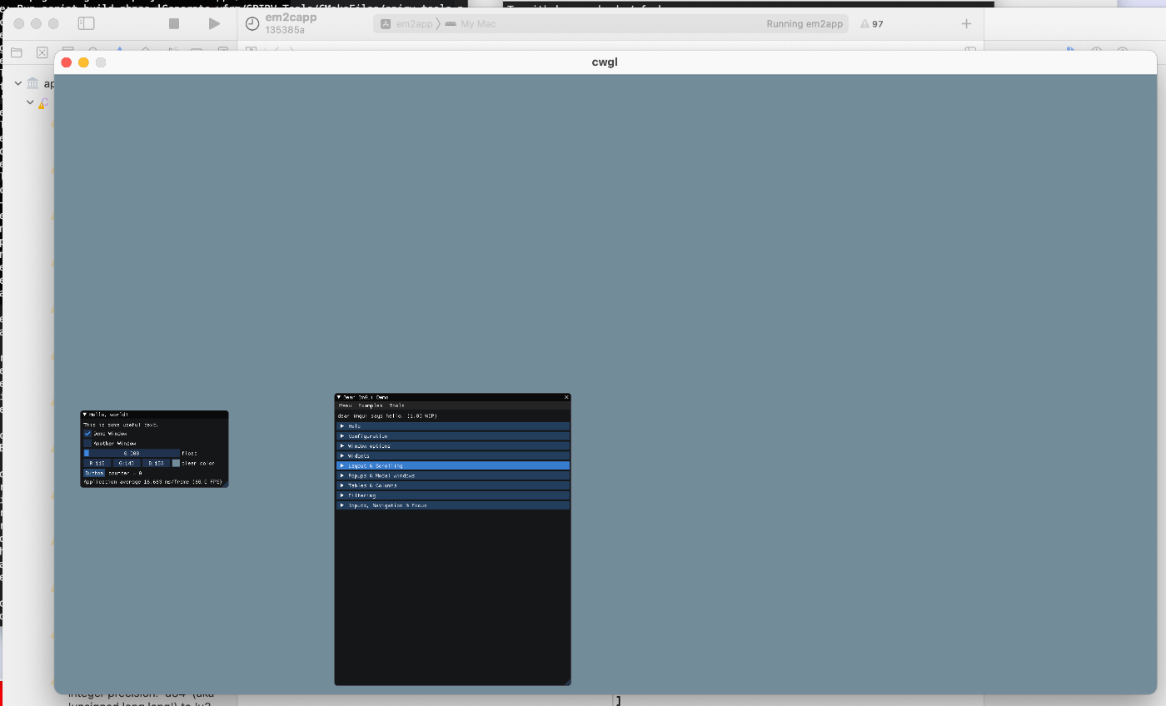Click the Button in Hello world window
The height and width of the screenshot is (706, 1166).
[94, 473]
